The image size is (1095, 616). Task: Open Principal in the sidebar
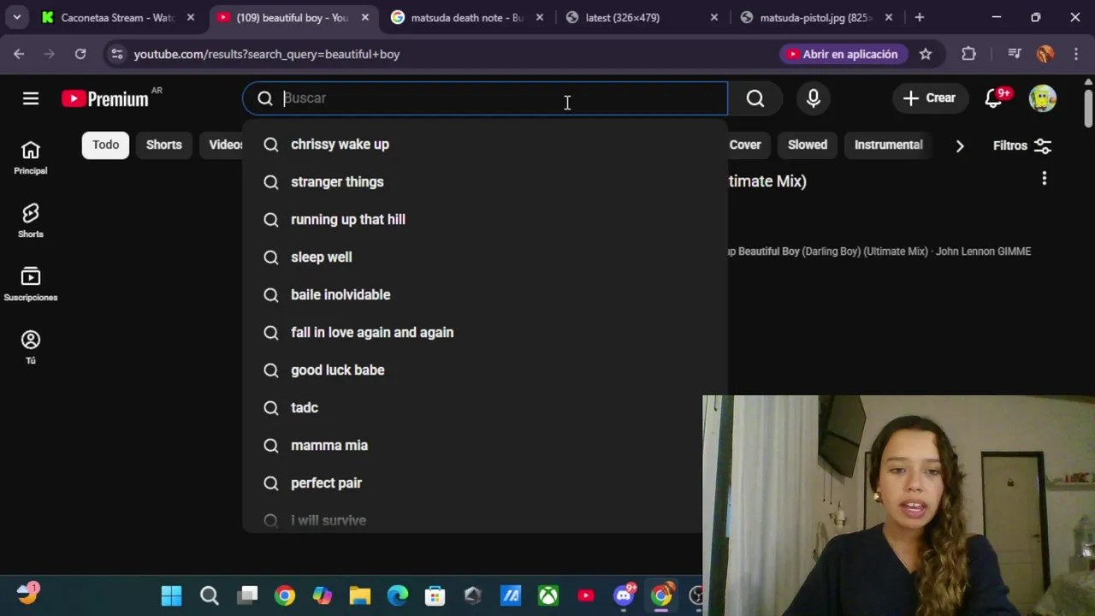[31, 158]
